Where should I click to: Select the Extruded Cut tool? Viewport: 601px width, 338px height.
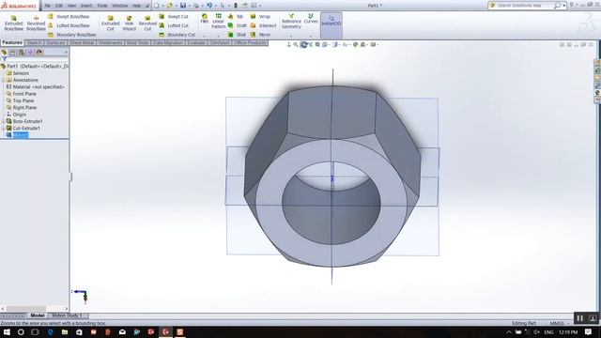point(111,23)
